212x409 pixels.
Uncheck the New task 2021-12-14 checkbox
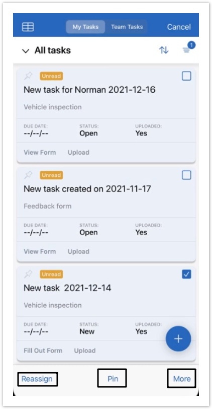(x=186, y=274)
